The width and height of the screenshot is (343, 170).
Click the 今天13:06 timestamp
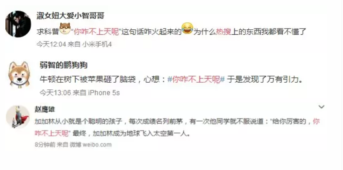55,93
